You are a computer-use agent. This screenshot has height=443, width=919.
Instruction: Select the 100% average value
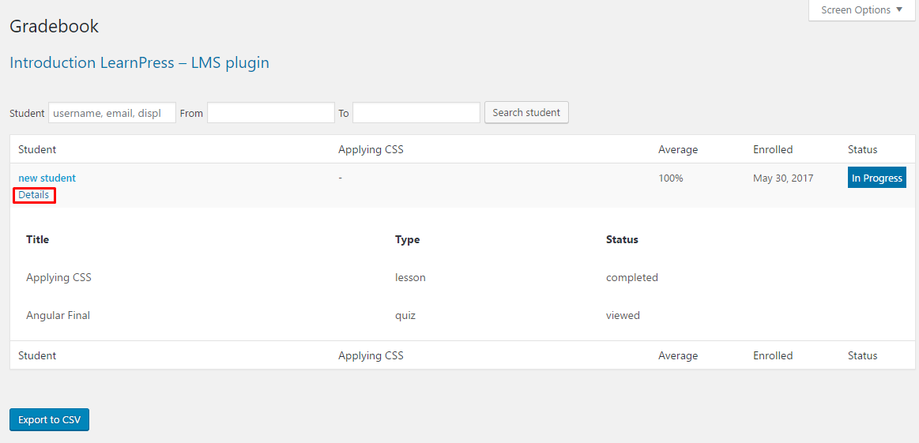coord(671,178)
